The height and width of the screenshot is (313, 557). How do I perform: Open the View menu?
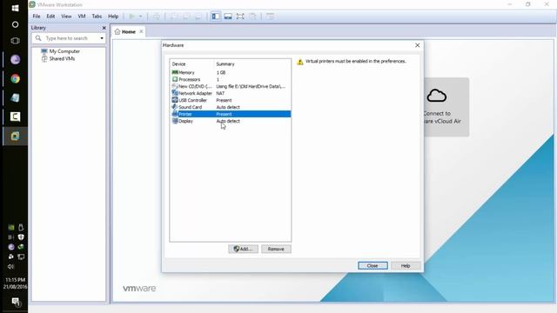point(66,17)
